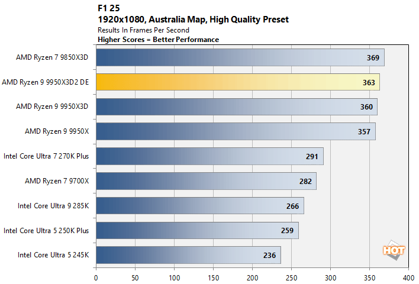Image resolution: width=419 pixels, height=284 pixels.
Task: Click the '1920x1080, Australia Map, High Quality Preset' subtitle
Action: (193, 20)
